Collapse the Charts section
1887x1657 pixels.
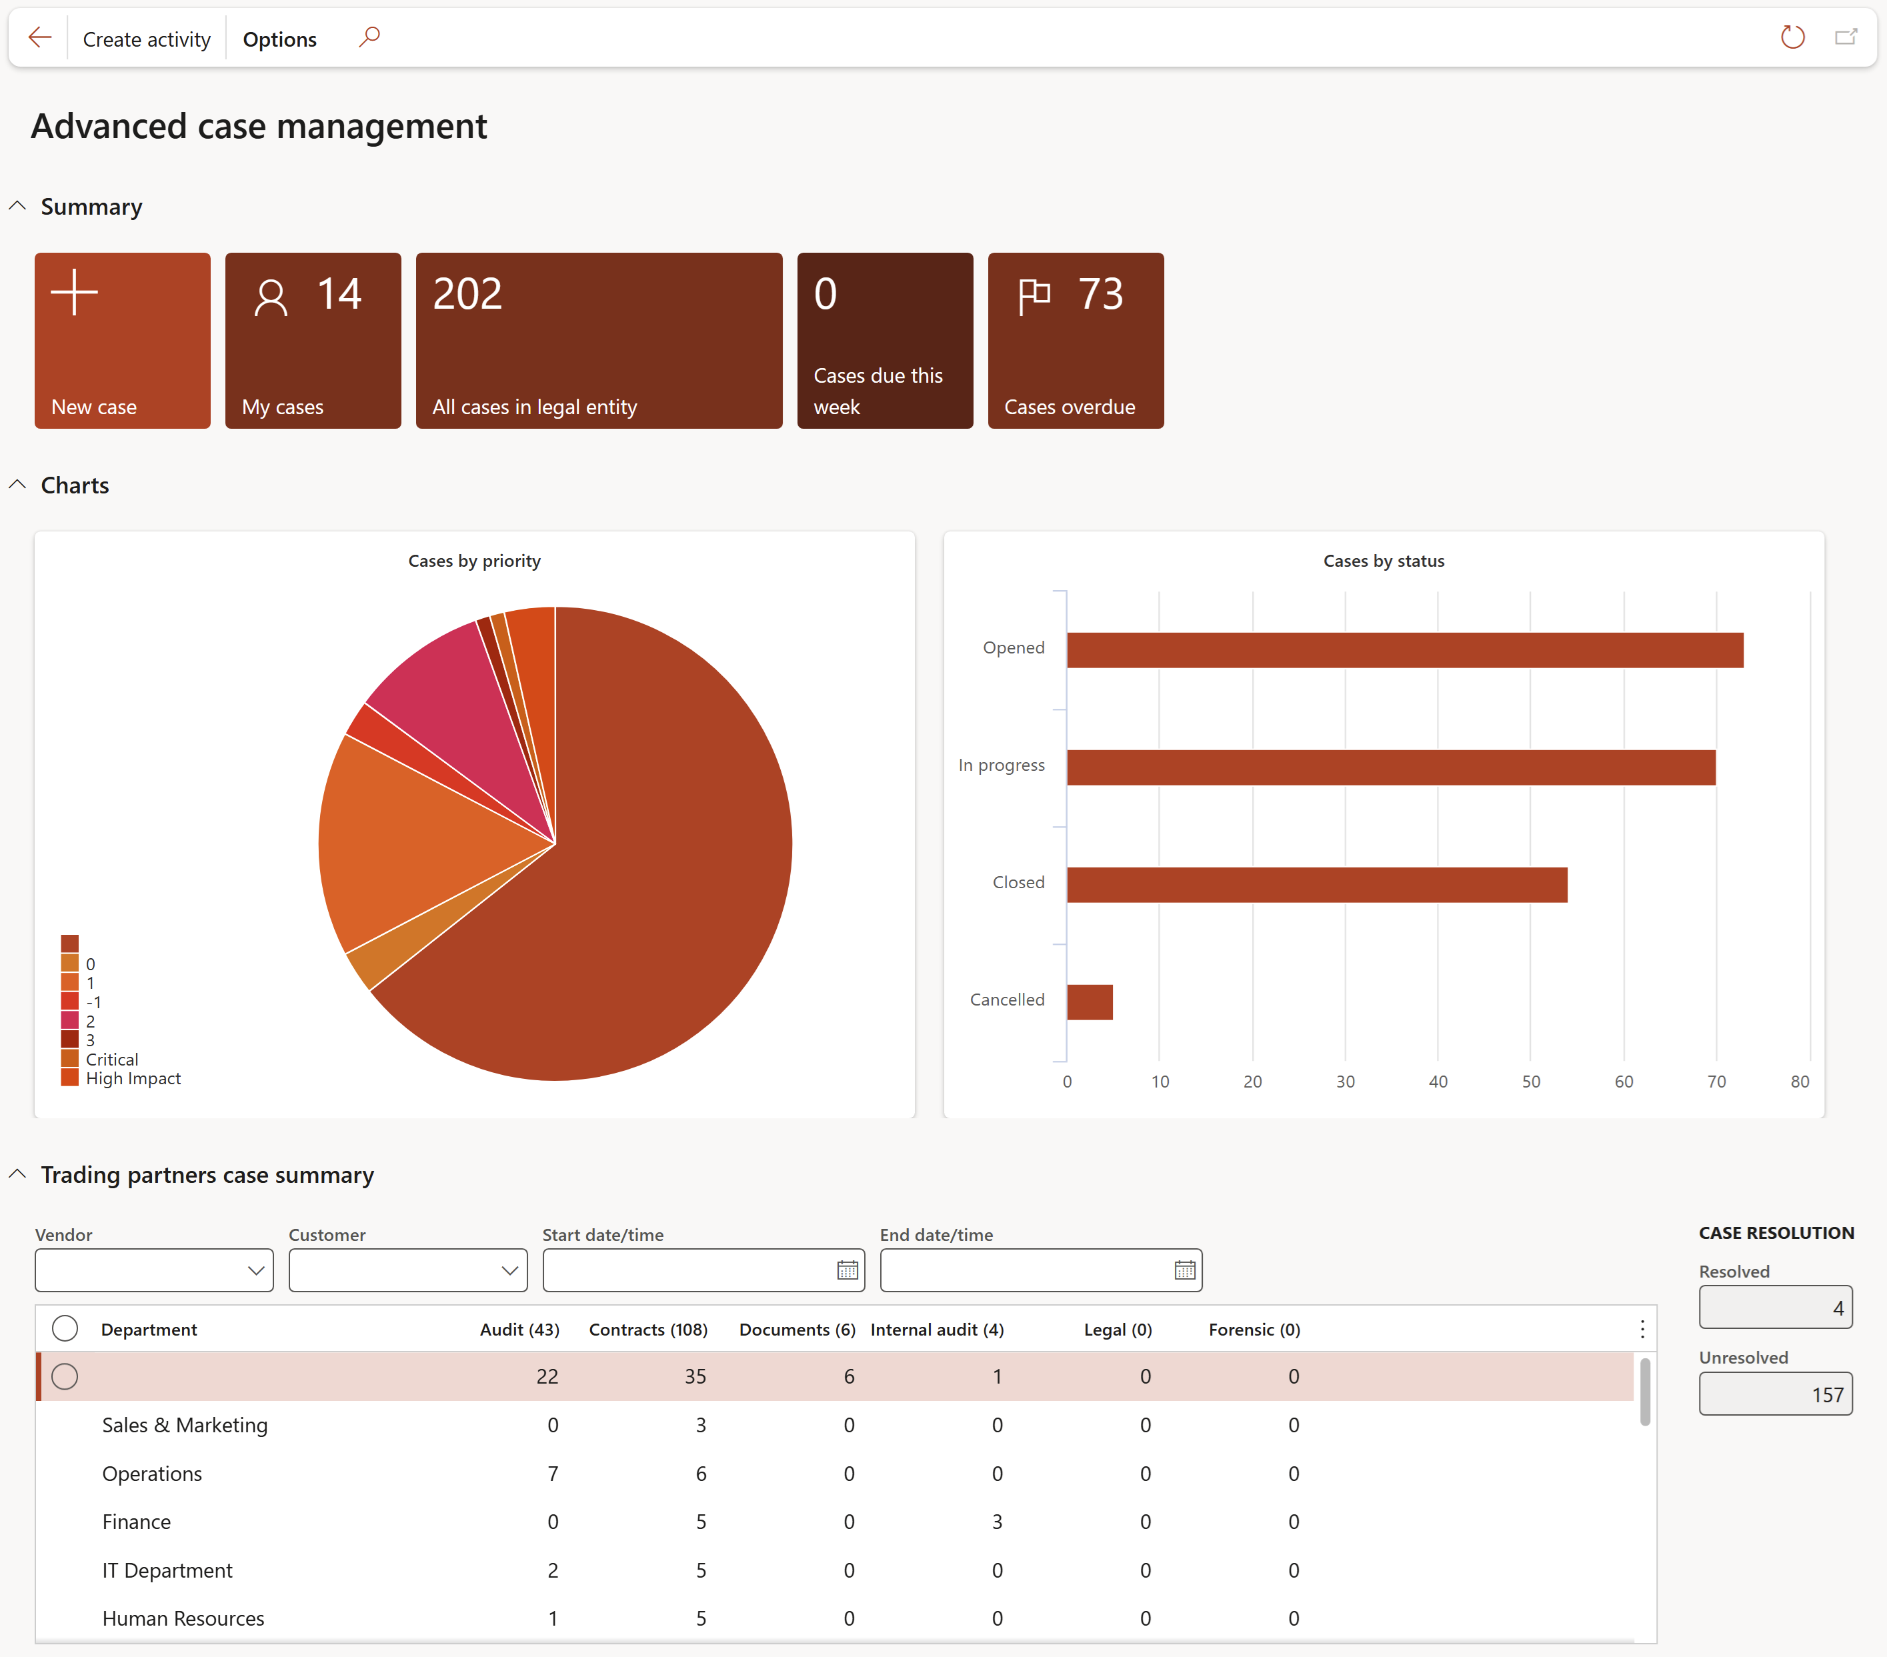(x=17, y=485)
